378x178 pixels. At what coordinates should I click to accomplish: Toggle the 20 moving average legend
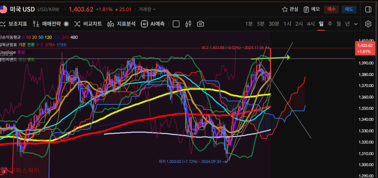tap(34, 37)
